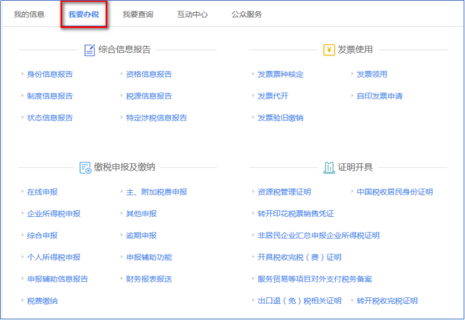Go to the 互动中心 tab
This screenshot has width=465, height=320.
tap(192, 14)
